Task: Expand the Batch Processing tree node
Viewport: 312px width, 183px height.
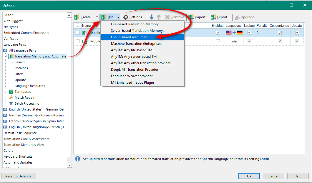Action: pos(6,103)
